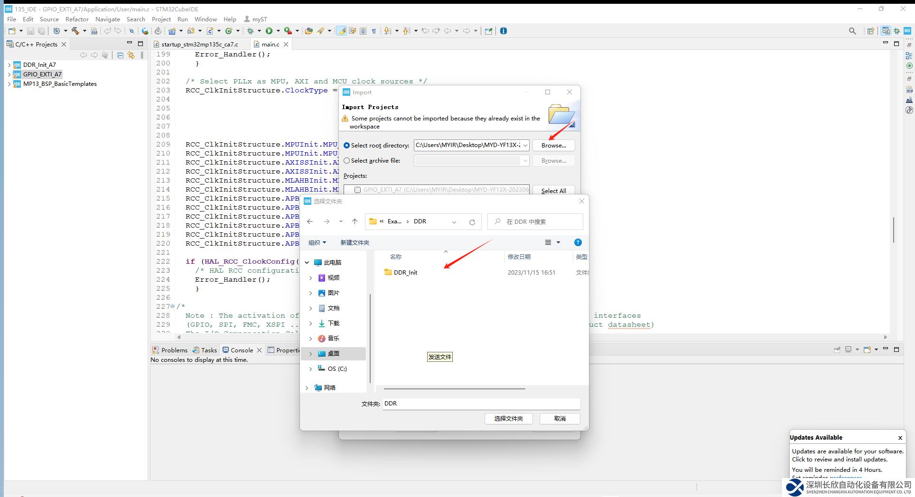This screenshot has width=915, height=497.
Task: Click the Debug bug icon in toolbar
Action: pyautogui.click(x=250, y=31)
